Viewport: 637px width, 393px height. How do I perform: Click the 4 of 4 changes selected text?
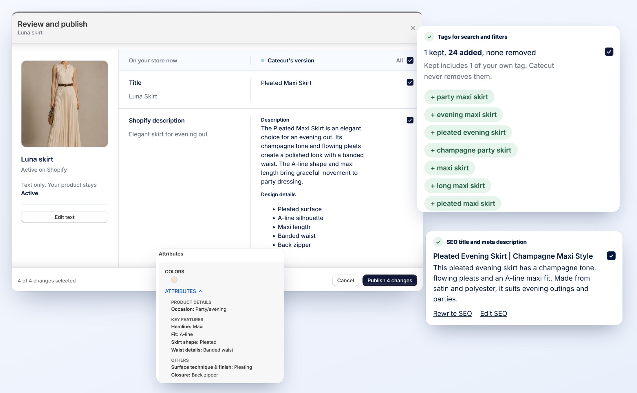tap(47, 281)
